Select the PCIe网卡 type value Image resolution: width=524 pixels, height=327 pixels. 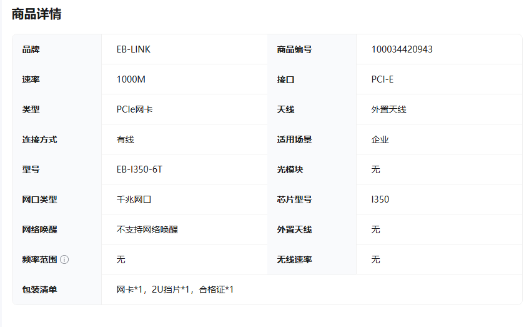[134, 109]
